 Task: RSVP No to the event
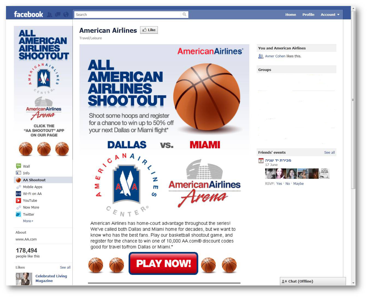click(288, 184)
